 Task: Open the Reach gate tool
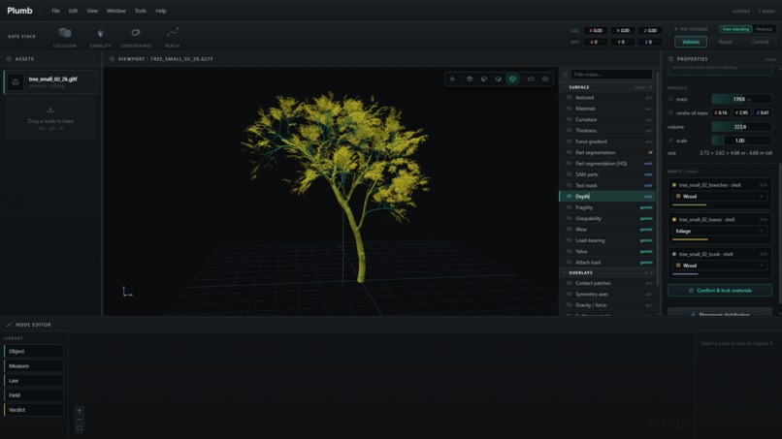(172, 38)
